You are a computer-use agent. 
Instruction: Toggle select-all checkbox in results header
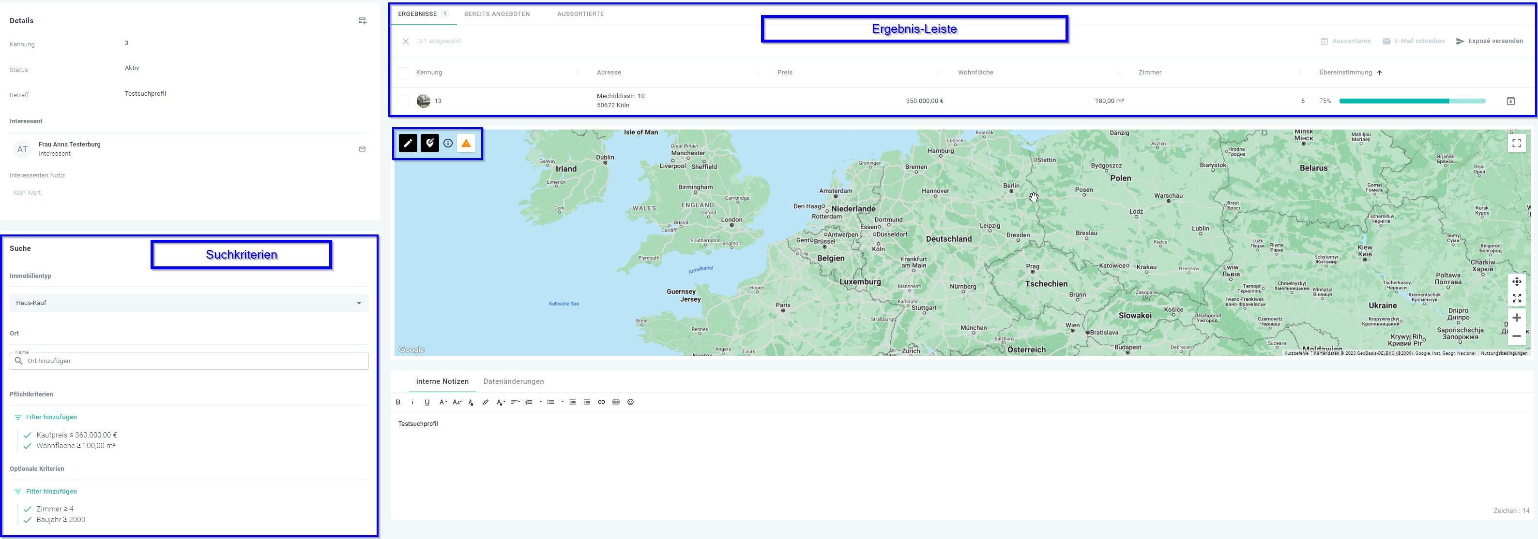tap(404, 73)
